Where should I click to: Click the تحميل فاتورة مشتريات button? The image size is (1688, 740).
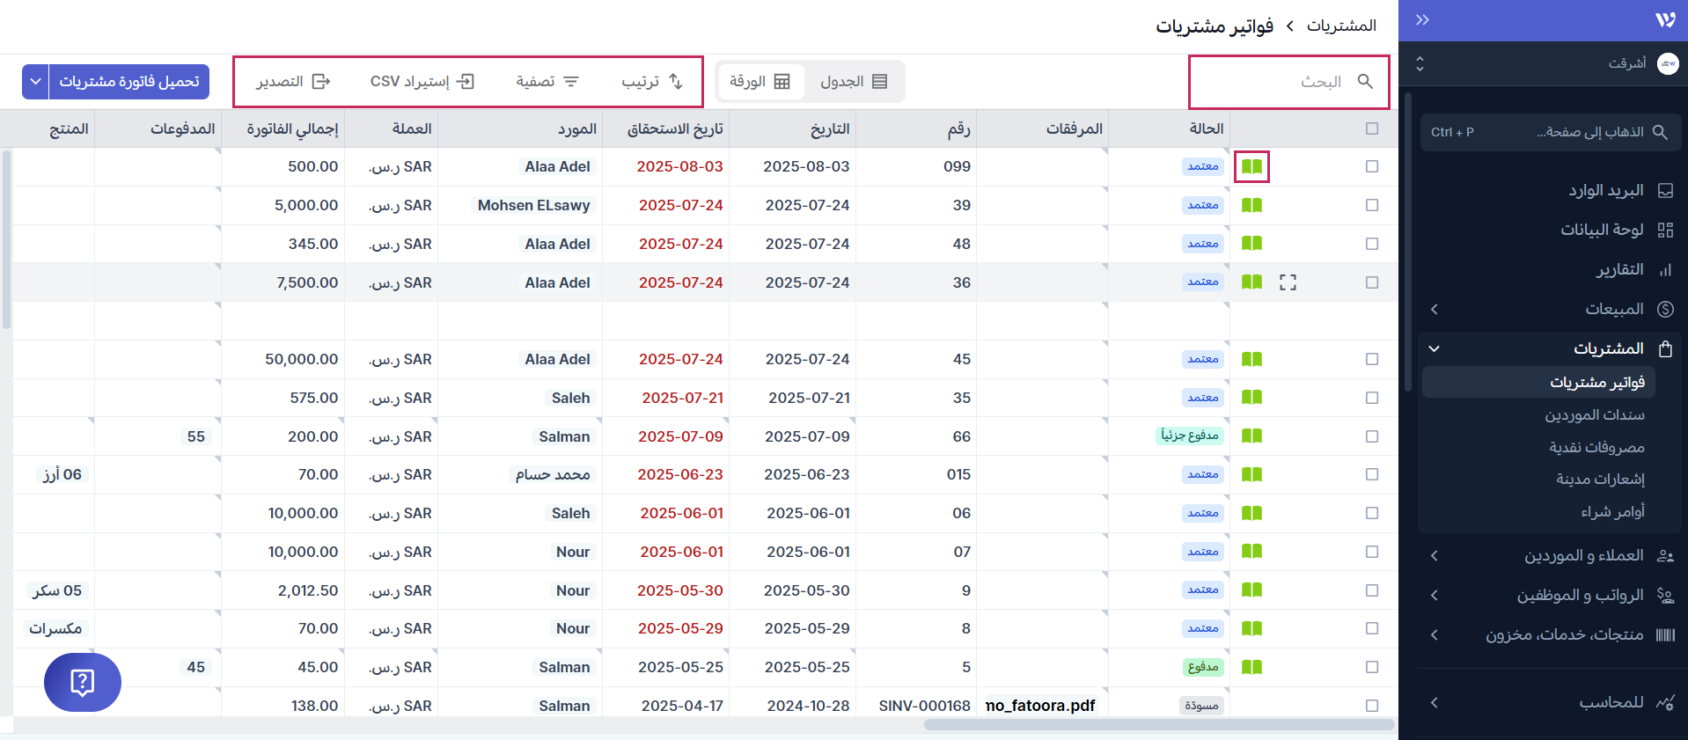[x=129, y=82]
